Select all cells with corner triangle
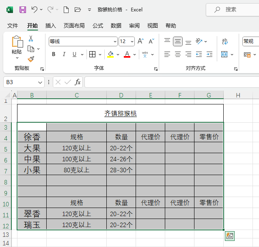 click(x=7, y=95)
